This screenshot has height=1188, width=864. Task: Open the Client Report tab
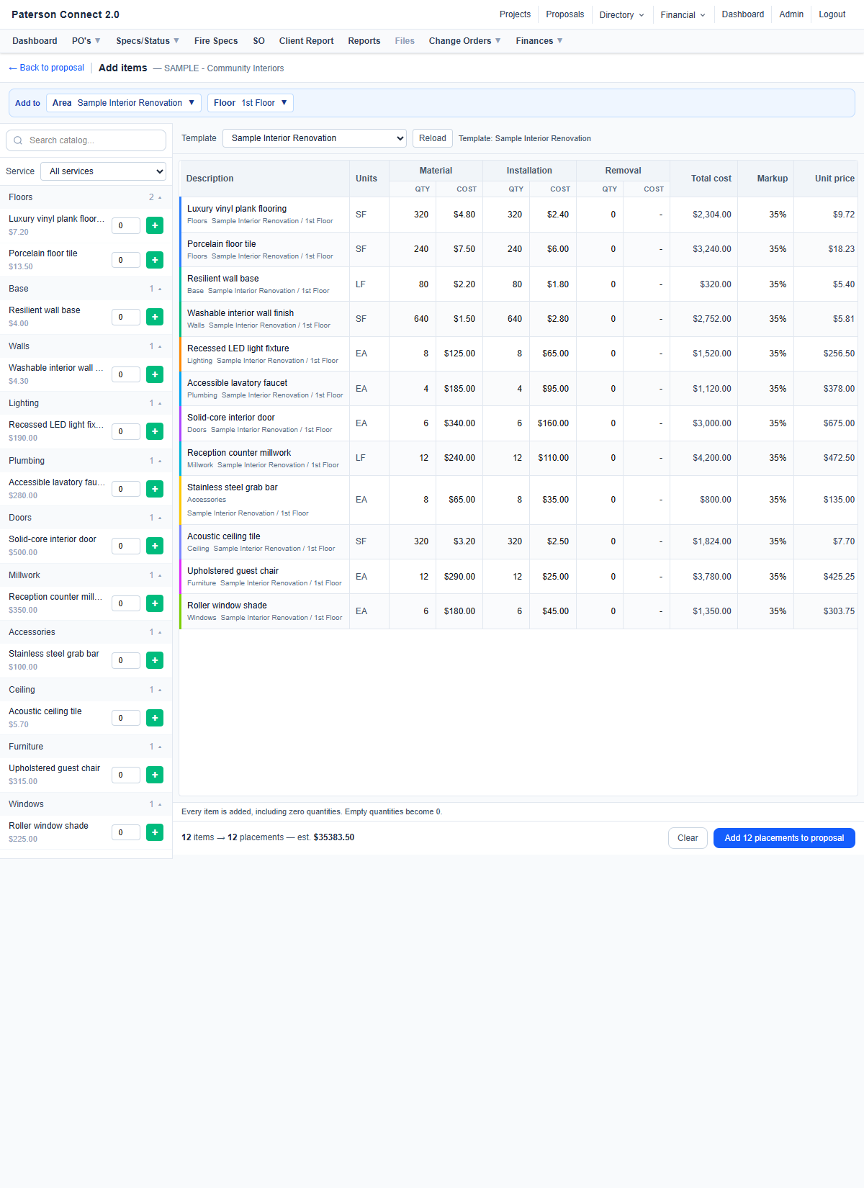tap(307, 41)
